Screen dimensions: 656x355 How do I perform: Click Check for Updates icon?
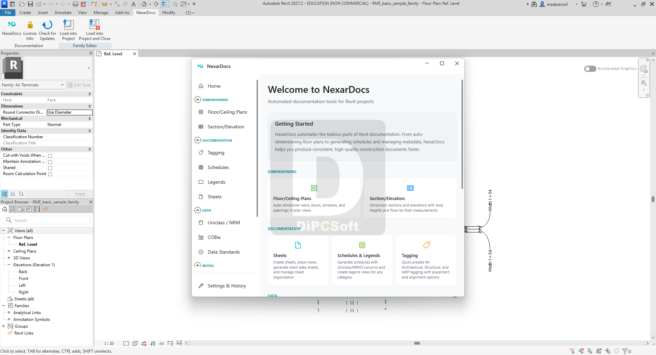click(47, 25)
